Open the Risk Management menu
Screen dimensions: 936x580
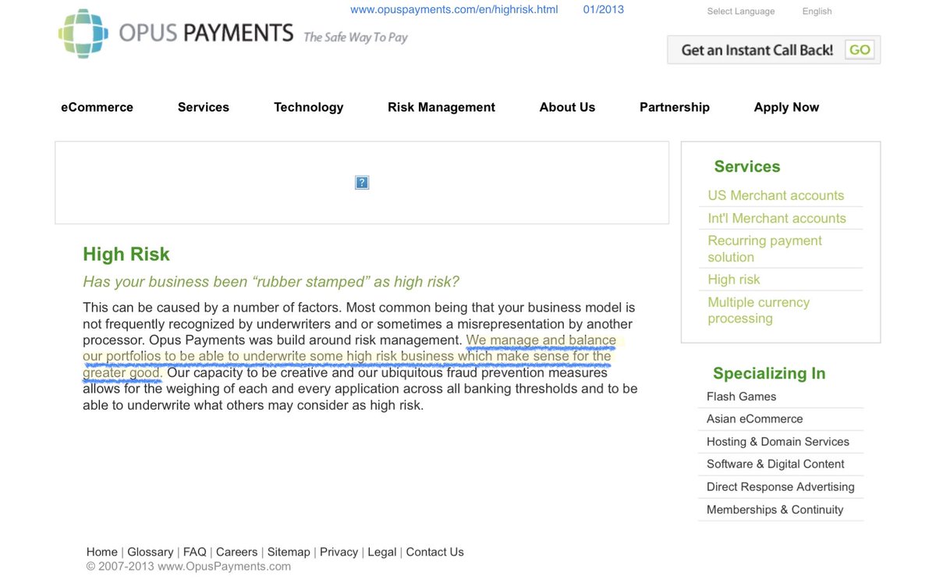tap(441, 108)
